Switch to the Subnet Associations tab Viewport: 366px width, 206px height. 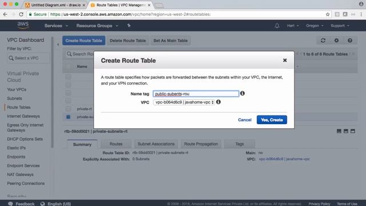click(x=156, y=144)
